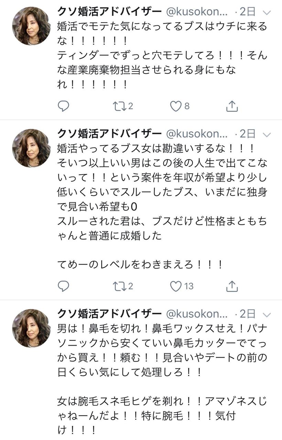
Task: Retweet the second tweet with 13 likes
Action: pyautogui.click(x=120, y=286)
